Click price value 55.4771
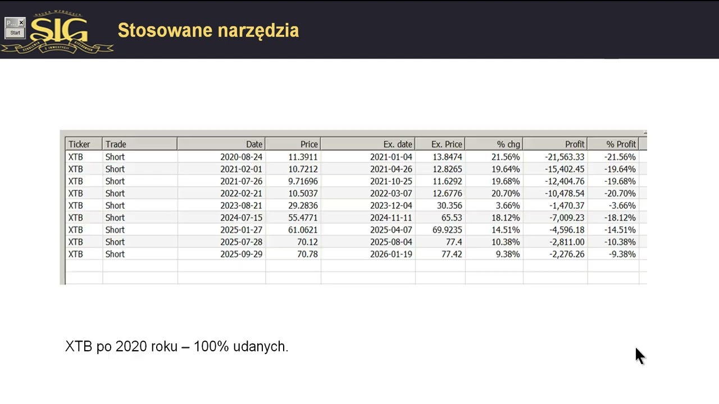Screen dimensions: 719x404 tap(303, 218)
